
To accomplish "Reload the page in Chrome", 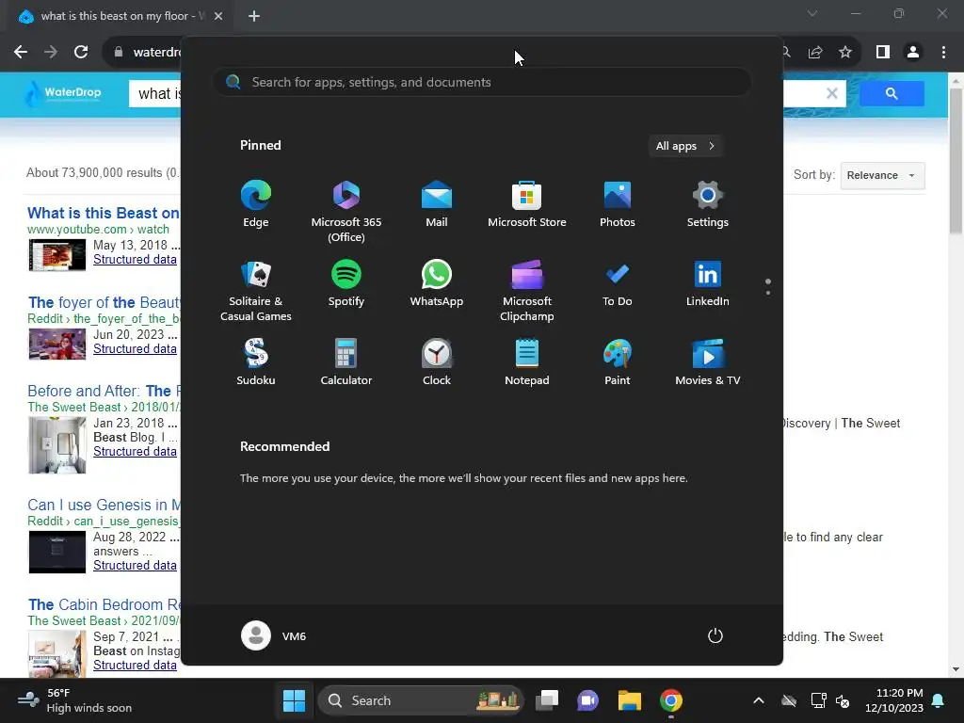I will coord(81,53).
